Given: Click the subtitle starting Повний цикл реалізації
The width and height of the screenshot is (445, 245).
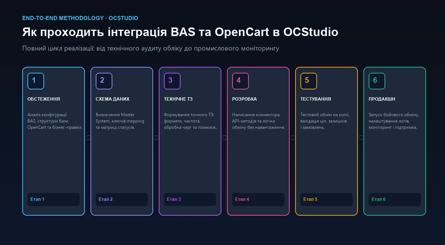Looking at the screenshot, I should 151,49.
